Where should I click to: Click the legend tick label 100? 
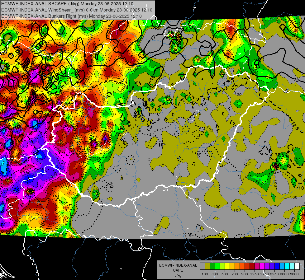[x=205, y=274]
